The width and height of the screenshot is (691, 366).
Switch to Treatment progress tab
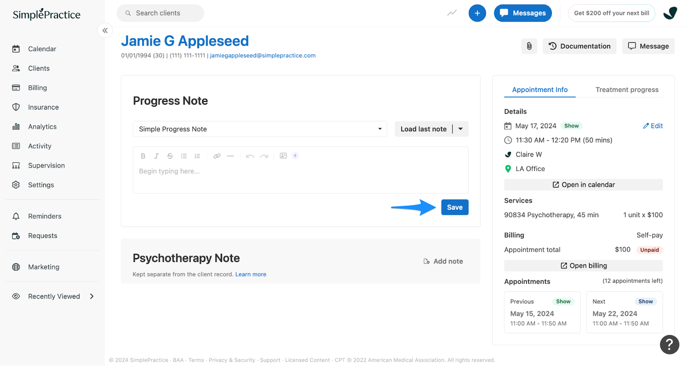point(627,90)
